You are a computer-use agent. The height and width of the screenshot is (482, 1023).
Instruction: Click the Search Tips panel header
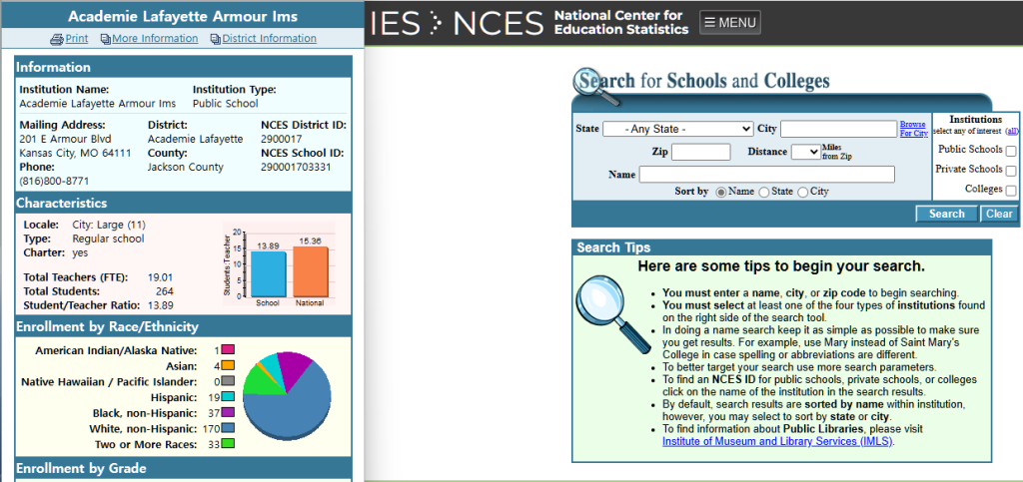click(x=781, y=247)
